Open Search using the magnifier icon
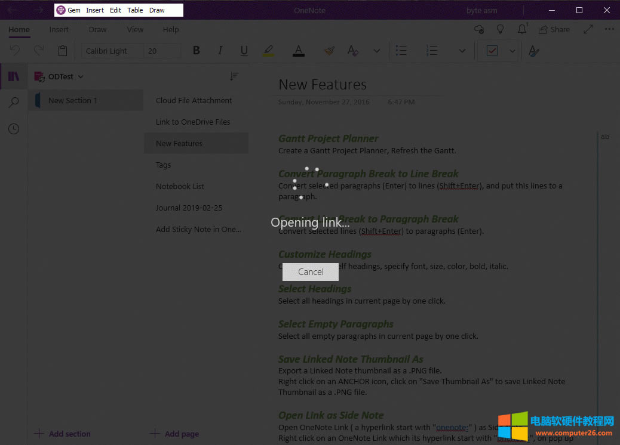The height and width of the screenshot is (445, 620). pyautogui.click(x=14, y=102)
